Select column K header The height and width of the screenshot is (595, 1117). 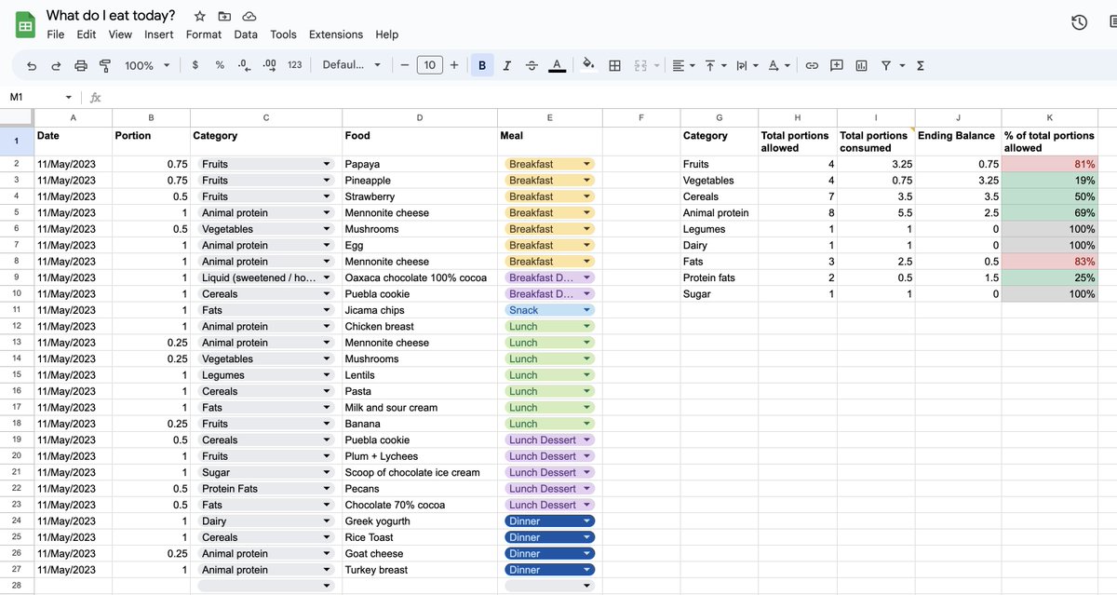pyautogui.click(x=1050, y=117)
